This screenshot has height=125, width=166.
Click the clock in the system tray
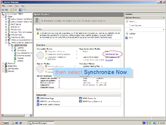pyautogui.click(x=162, y=123)
